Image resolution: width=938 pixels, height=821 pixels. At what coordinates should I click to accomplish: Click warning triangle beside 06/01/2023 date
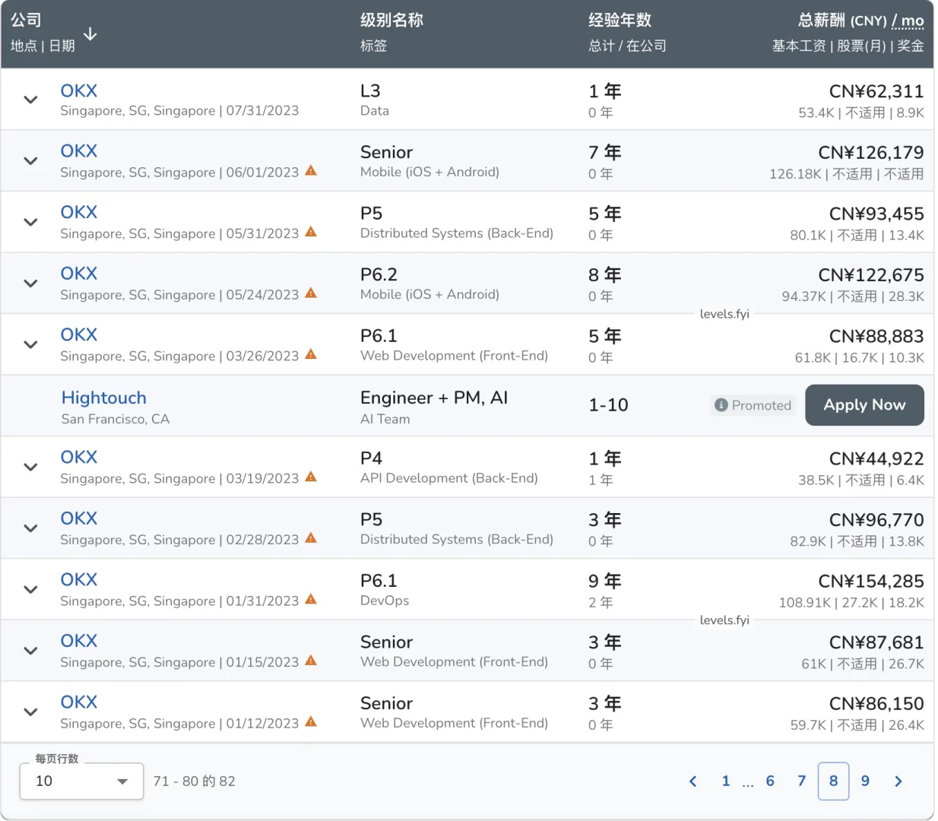pyautogui.click(x=311, y=170)
